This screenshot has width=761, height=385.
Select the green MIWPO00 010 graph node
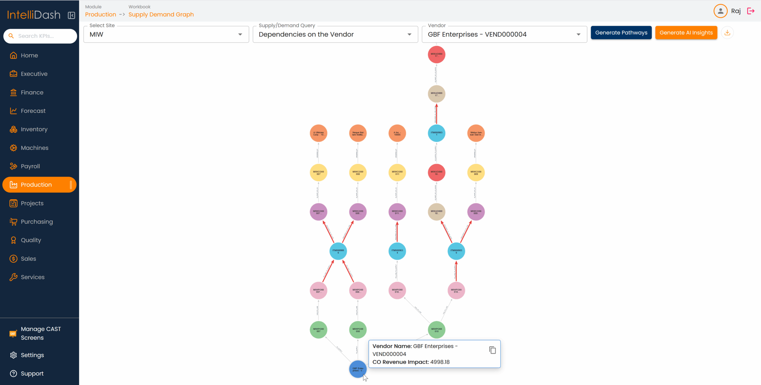pyautogui.click(x=436, y=330)
